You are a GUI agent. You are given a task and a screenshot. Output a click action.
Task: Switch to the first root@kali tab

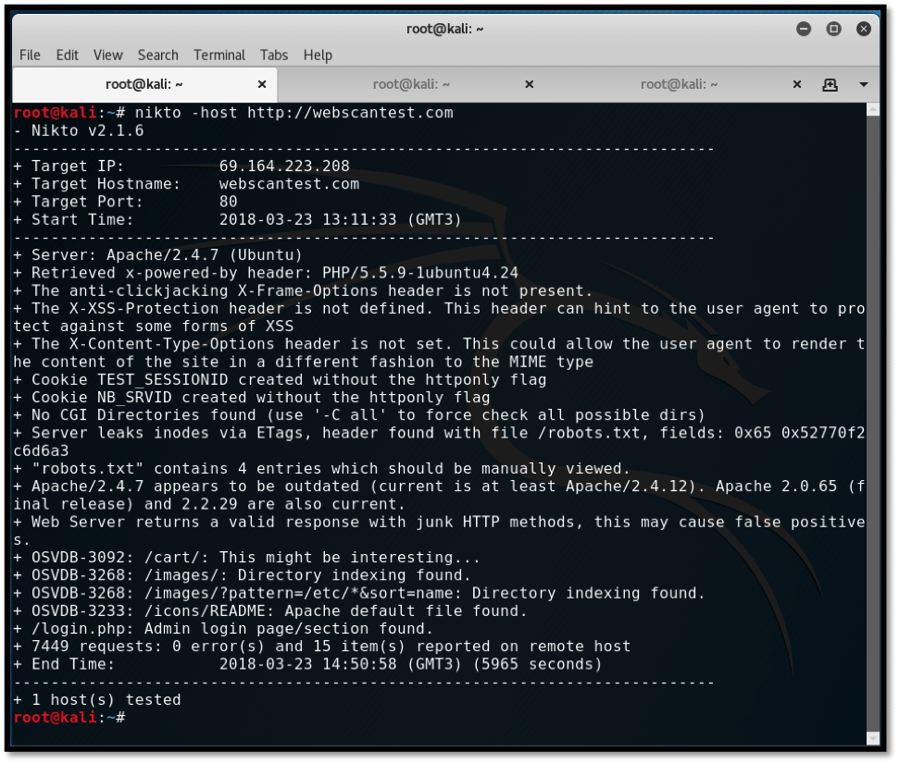pos(144,84)
